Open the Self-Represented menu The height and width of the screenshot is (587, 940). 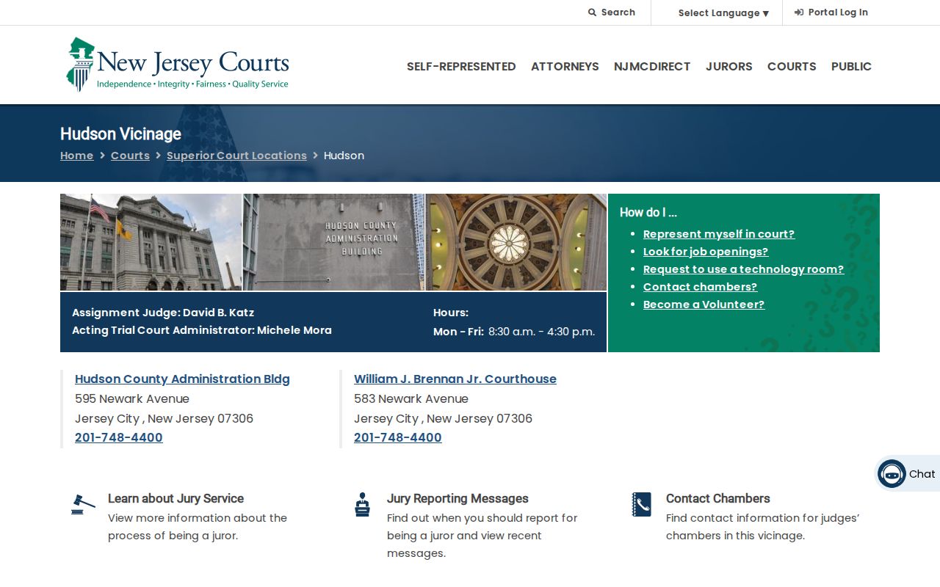point(461,66)
